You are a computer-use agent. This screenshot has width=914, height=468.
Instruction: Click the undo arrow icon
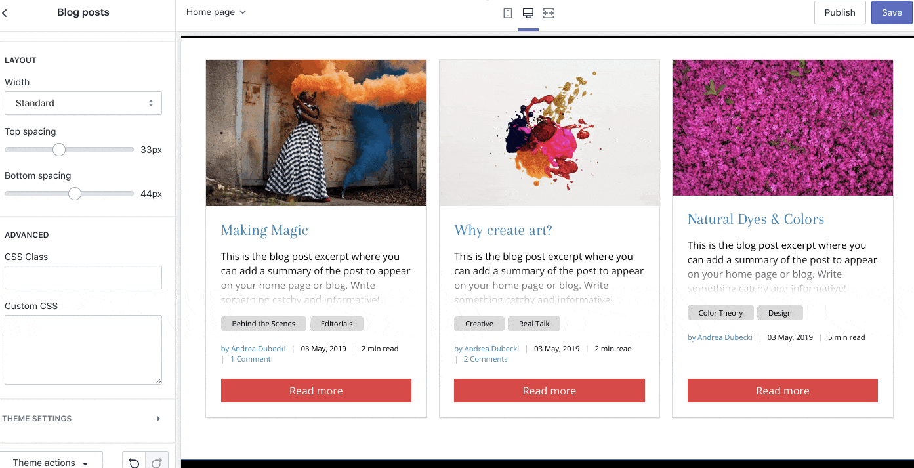(134, 463)
